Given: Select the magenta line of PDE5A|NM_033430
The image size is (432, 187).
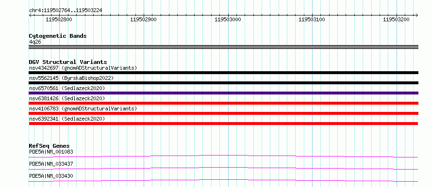Looking at the screenshot, I should [224, 180].
